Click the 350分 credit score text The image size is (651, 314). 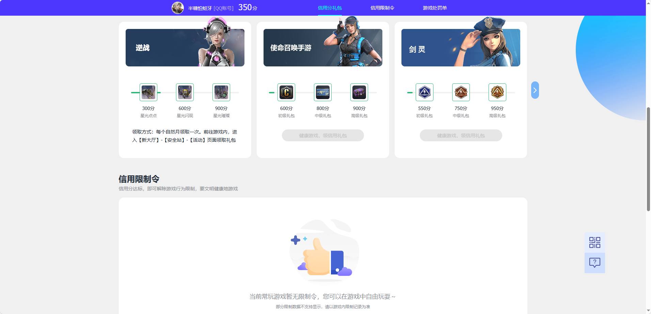tap(248, 7)
